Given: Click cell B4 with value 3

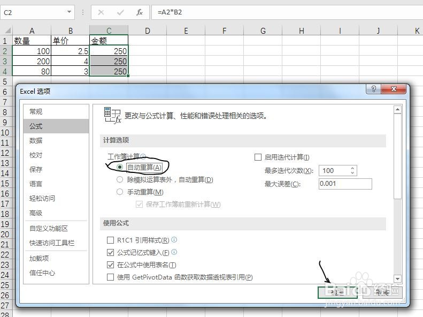Looking at the screenshot, I should [70, 71].
